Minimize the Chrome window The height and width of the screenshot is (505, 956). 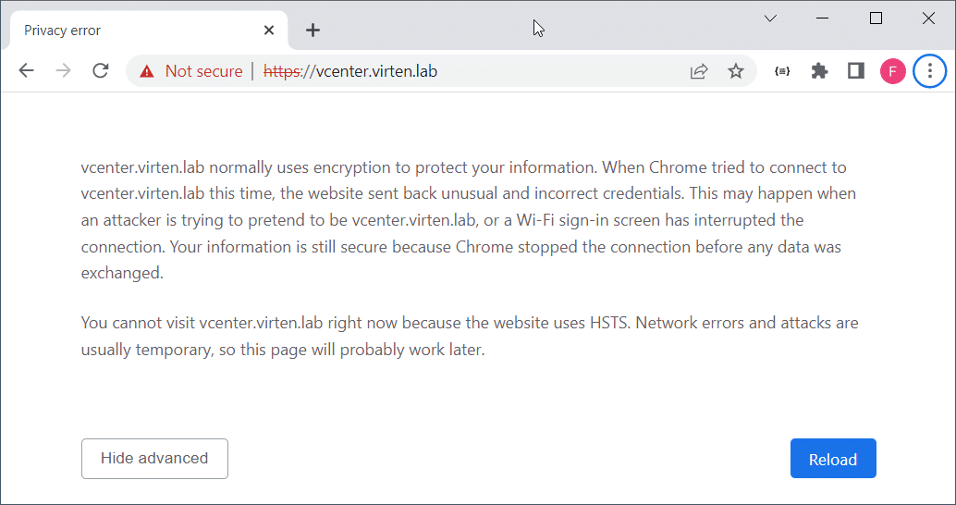[x=823, y=18]
